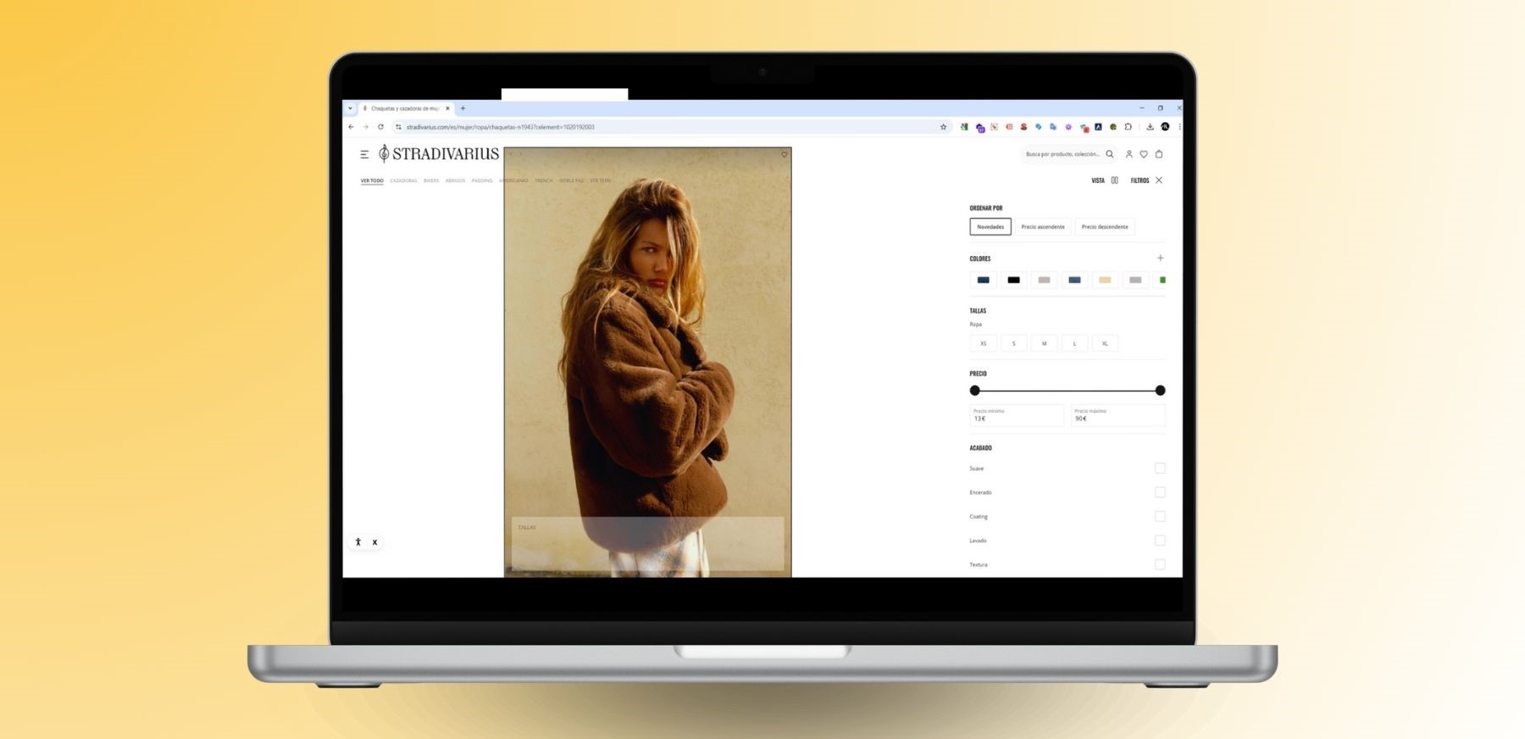Open the wishlist heart icon in header
The image size is (1525, 739).
[x=1144, y=154]
